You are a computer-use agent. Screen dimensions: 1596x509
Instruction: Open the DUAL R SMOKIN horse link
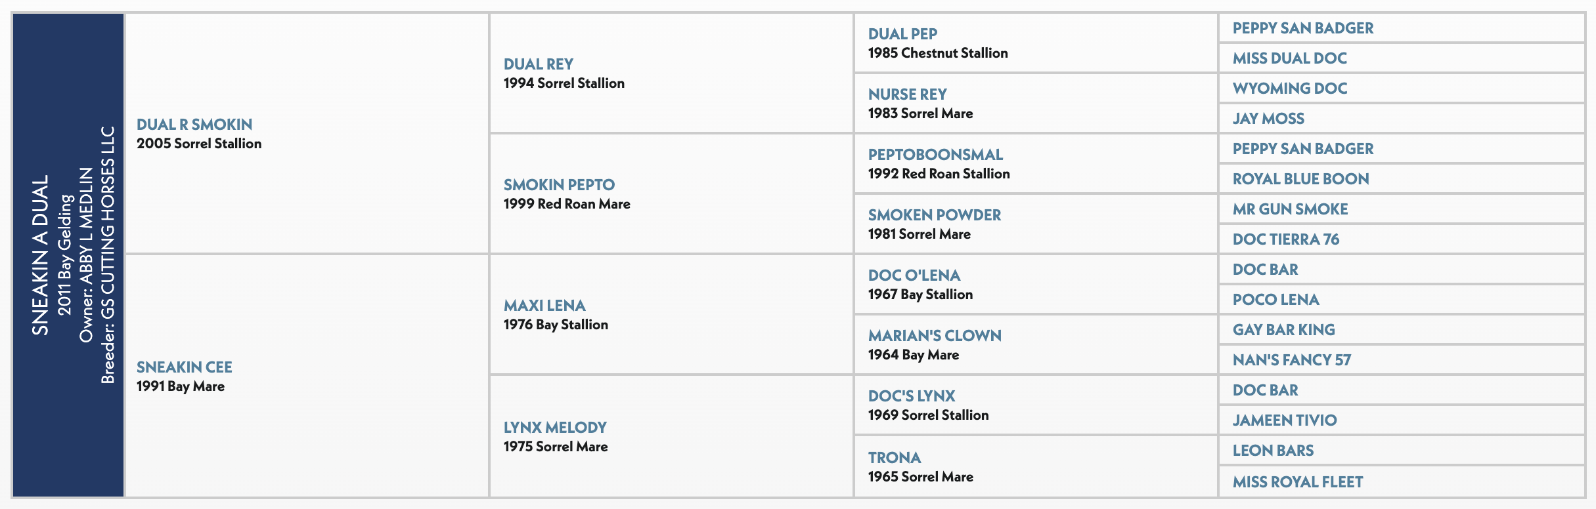(x=194, y=125)
